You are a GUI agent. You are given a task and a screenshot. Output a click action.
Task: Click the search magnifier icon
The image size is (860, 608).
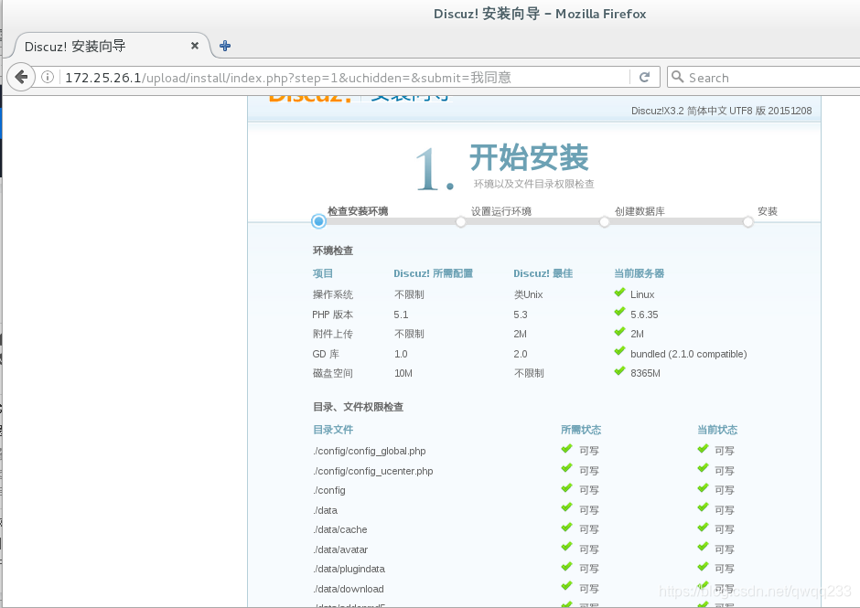(x=678, y=78)
